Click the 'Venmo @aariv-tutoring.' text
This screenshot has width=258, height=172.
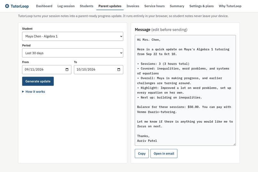157,112
